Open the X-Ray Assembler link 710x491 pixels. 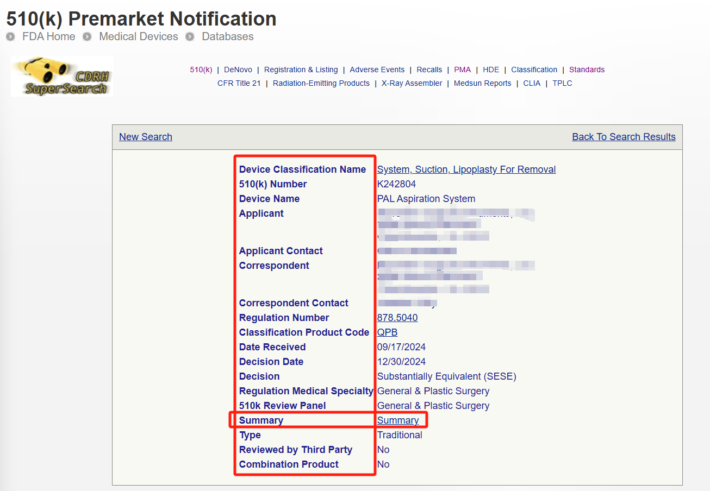point(412,83)
